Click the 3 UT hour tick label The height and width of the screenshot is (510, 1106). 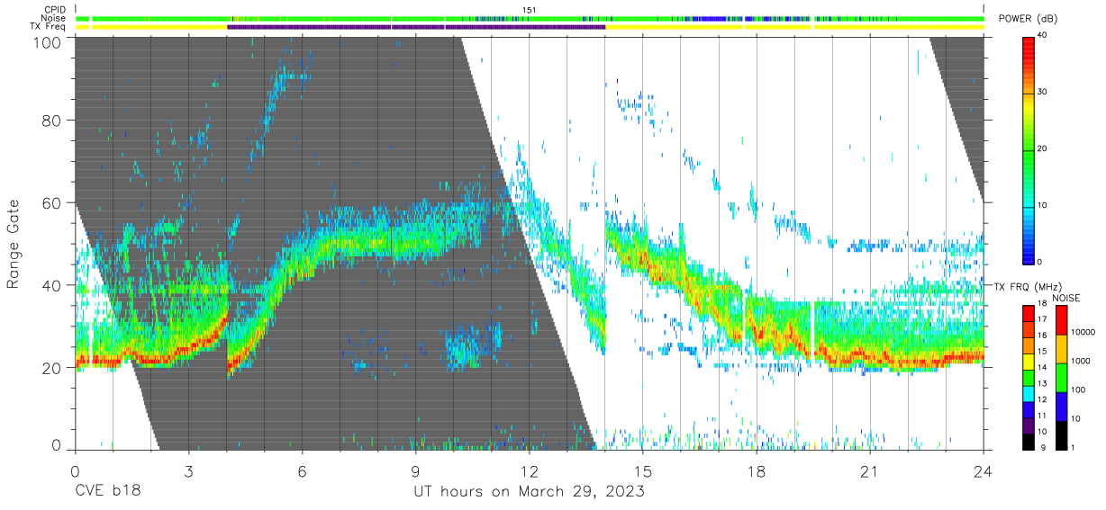coord(188,471)
